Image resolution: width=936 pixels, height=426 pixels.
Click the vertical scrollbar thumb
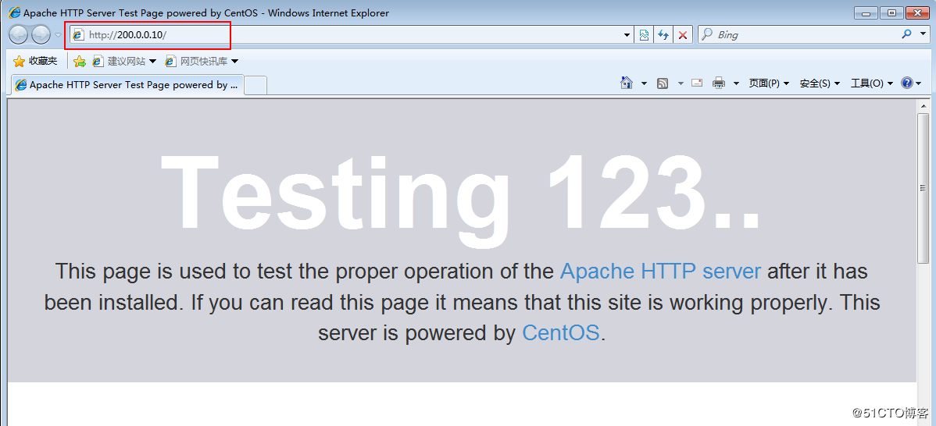(x=923, y=188)
